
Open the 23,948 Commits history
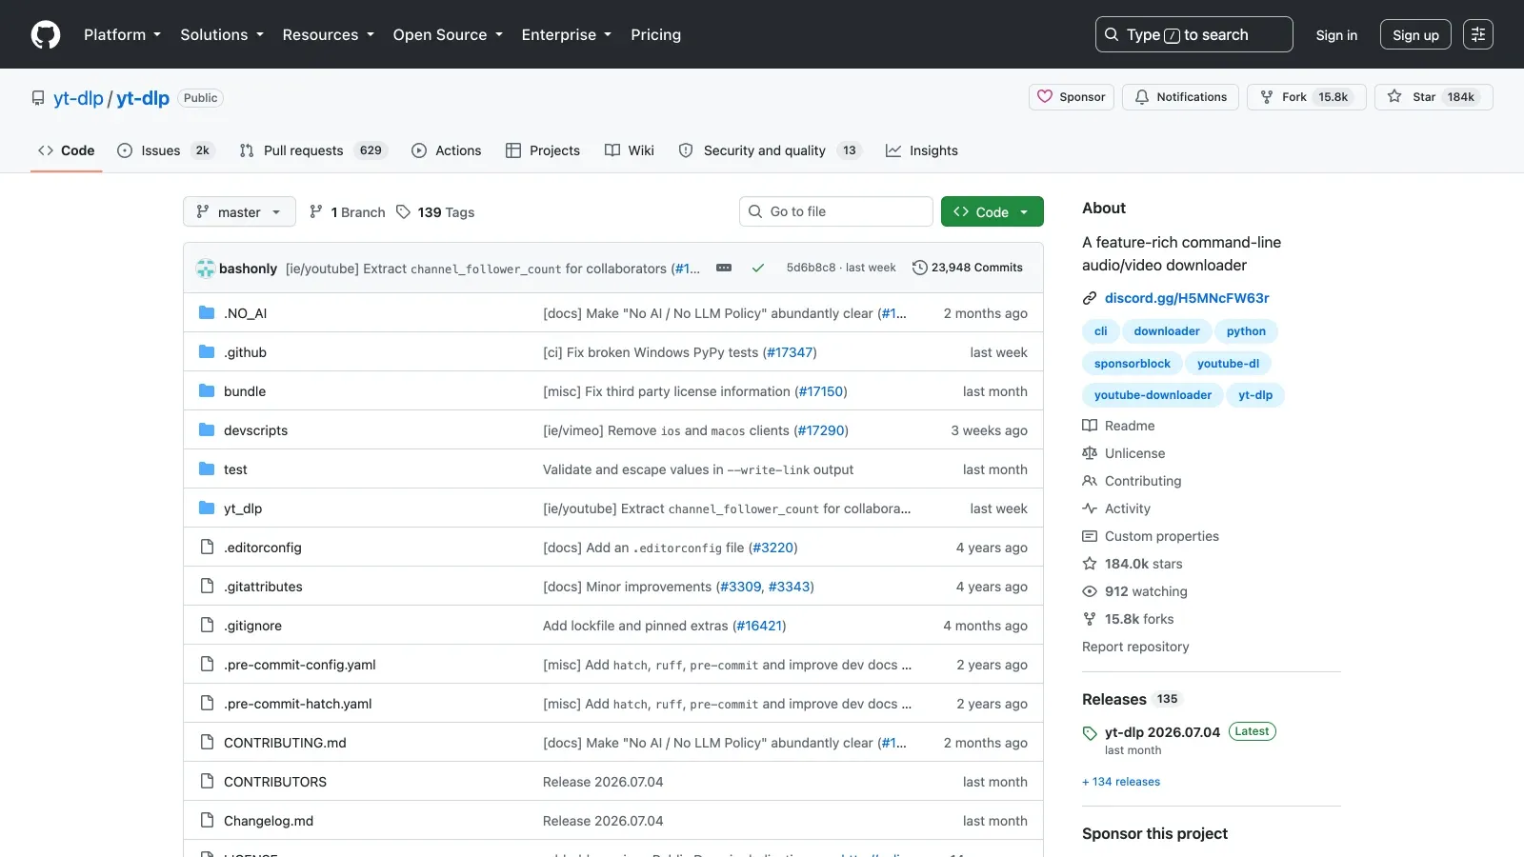968,268
